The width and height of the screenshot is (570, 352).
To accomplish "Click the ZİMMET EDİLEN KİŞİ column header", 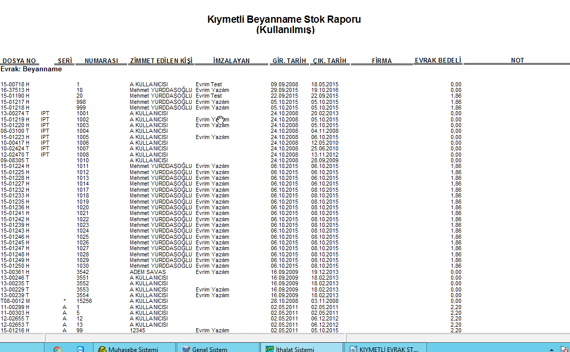I will [x=161, y=60].
